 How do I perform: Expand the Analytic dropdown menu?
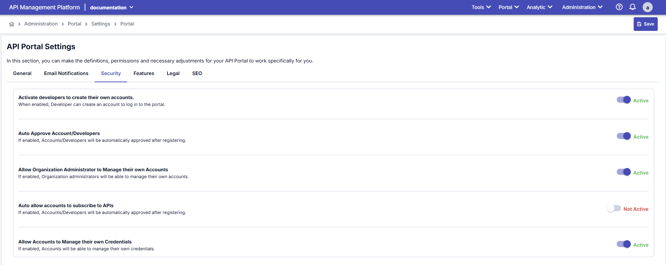[539, 7]
